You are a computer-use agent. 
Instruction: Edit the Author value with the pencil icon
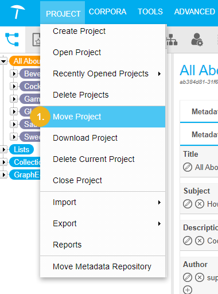(x=188, y=277)
